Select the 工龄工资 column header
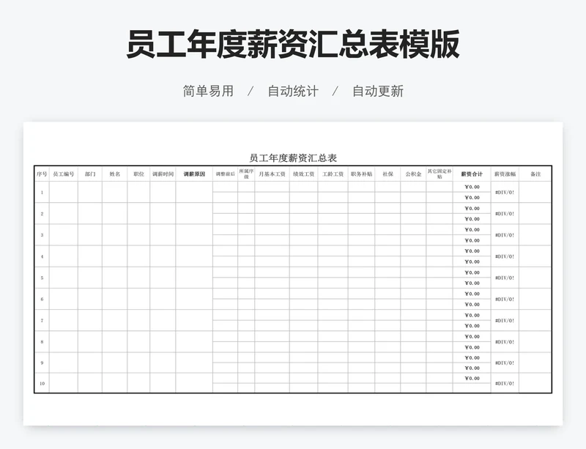586x449 pixels. tap(333, 174)
